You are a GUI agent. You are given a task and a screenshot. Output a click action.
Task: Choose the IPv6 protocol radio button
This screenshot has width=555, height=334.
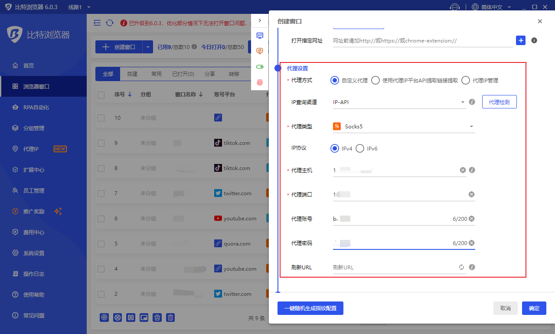click(360, 148)
